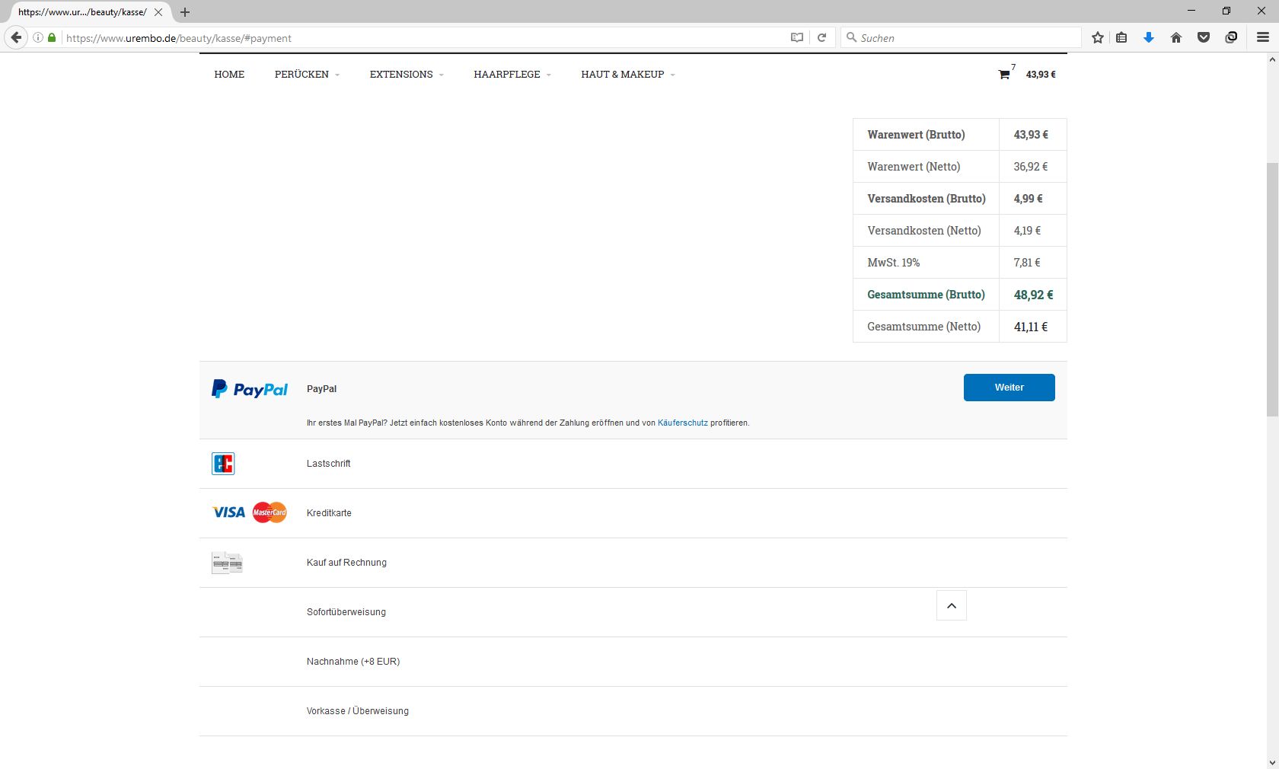This screenshot has height=769, width=1279.
Task: Choose Nachnahme (+8 EUR) payment method
Action: (353, 662)
